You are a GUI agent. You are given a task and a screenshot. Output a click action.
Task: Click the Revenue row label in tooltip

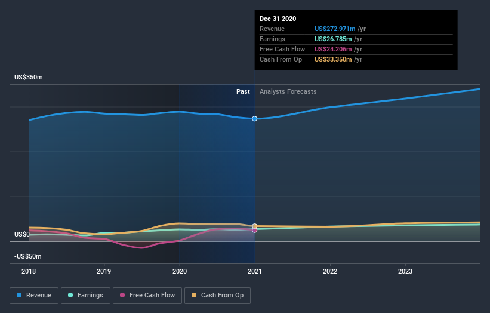pyautogui.click(x=272, y=29)
